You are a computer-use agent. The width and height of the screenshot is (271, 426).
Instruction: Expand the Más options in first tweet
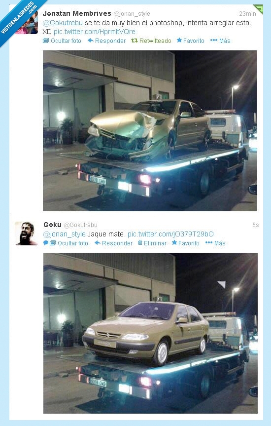(x=220, y=41)
